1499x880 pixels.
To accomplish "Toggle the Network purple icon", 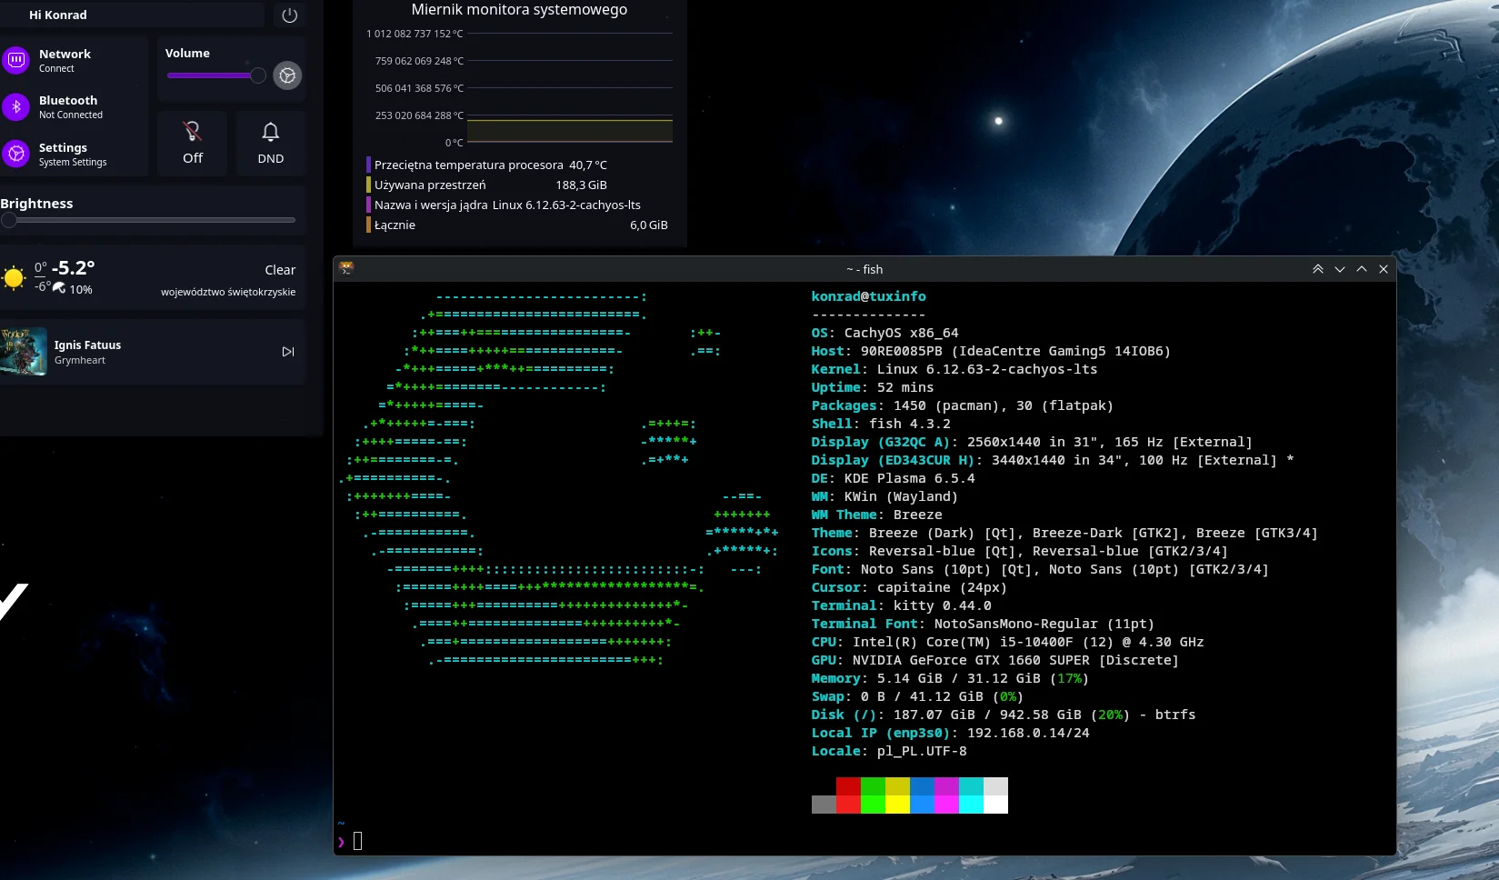I will click(x=16, y=60).
